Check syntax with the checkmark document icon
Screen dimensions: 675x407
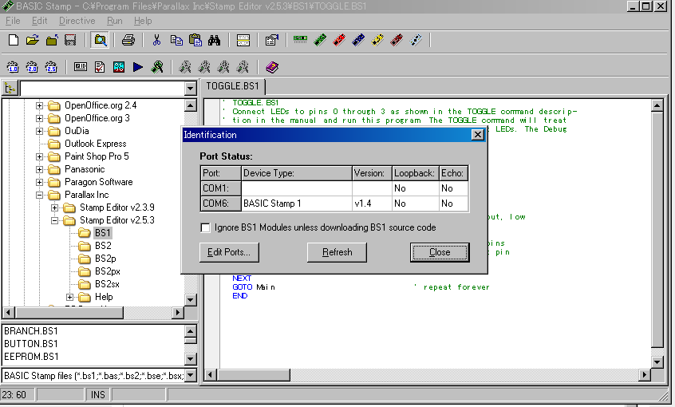(100, 67)
